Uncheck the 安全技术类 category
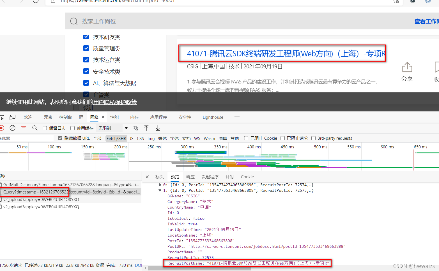The height and width of the screenshot is (271, 439). point(86,71)
